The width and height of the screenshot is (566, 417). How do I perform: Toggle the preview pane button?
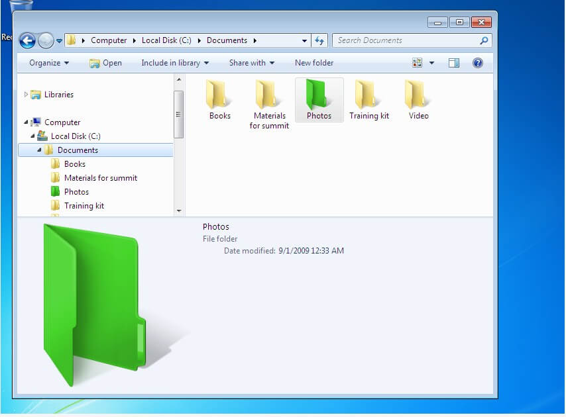(x=454, y=63)
